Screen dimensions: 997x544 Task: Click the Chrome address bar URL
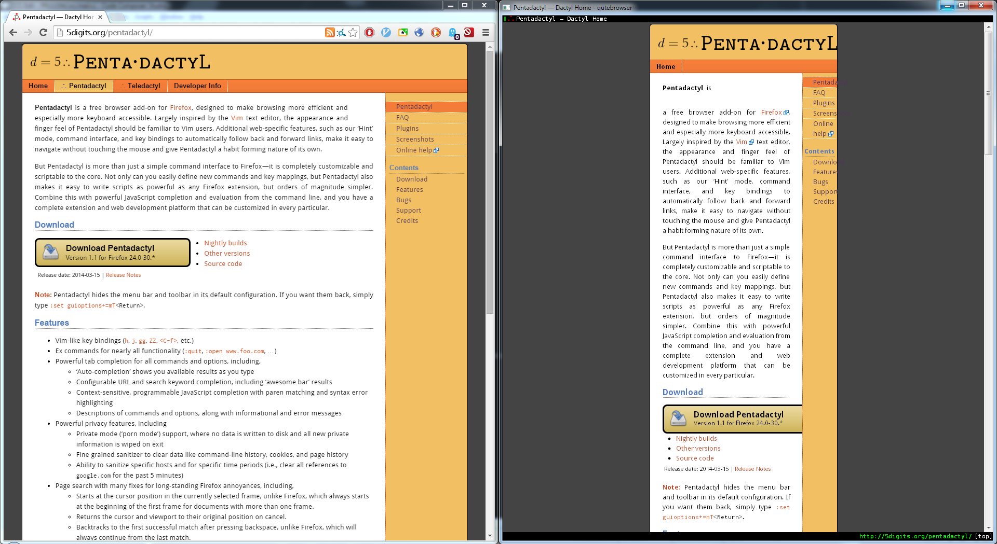pos(109,32)
